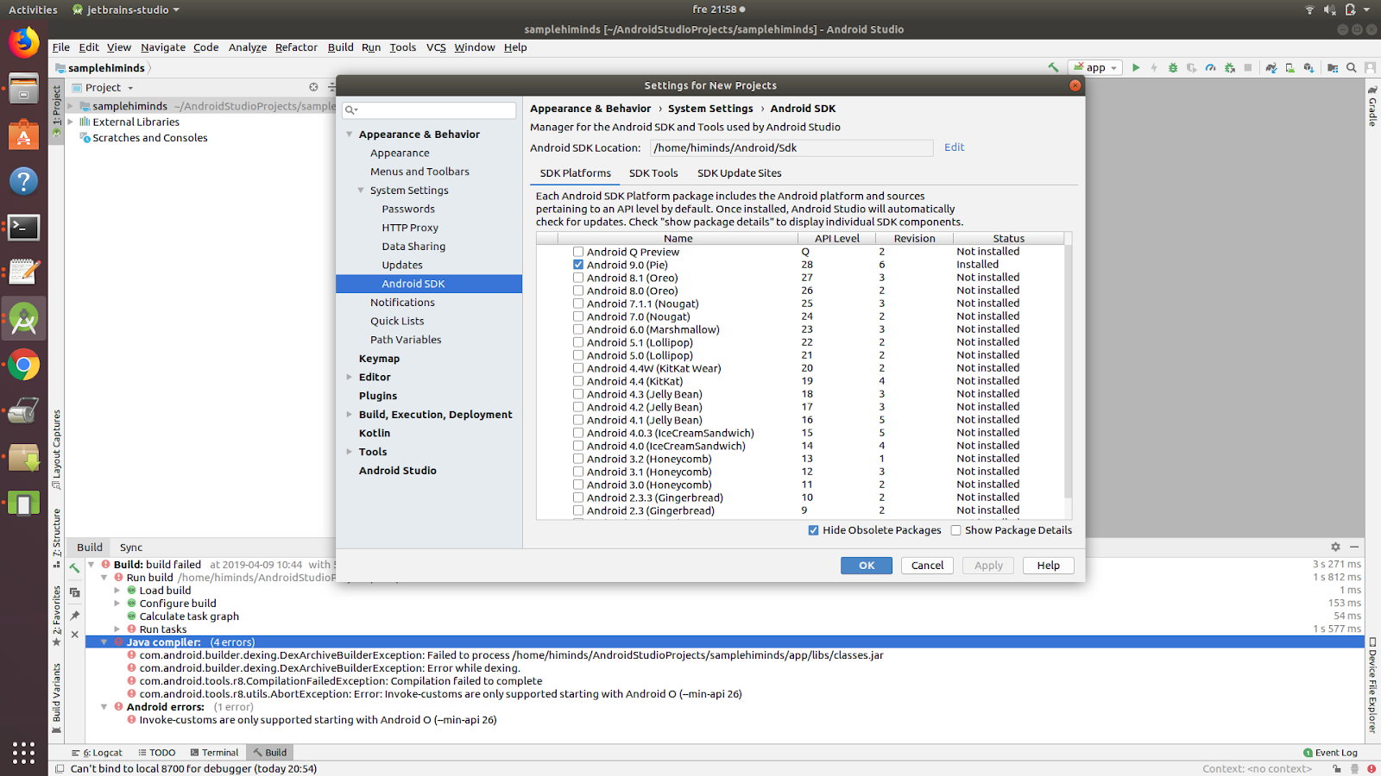Image resolution: width=1381 pixels, height=776 pixels.
Task: Uncheck the Android 9.0 (Pie) checkbox
Action: [x=578, y=265]
